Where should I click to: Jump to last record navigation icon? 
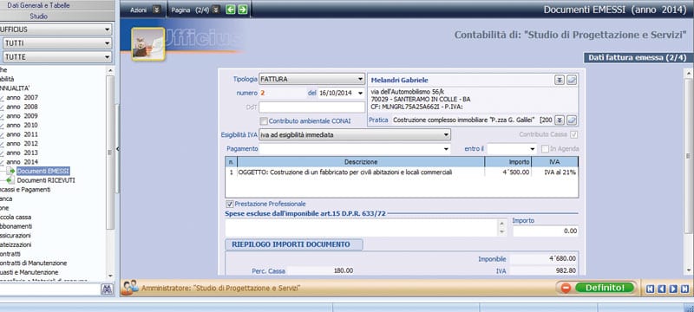pyautogui.click(x=684, y=289)
